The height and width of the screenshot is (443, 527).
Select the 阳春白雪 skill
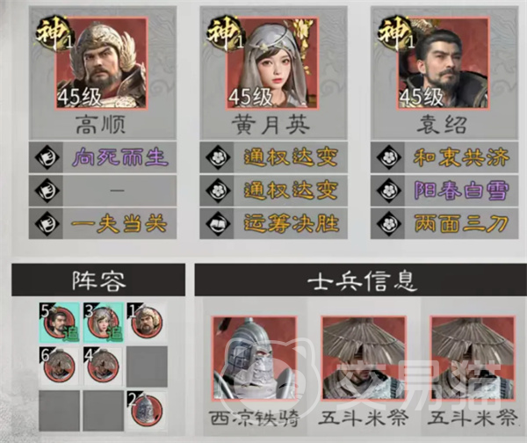(444, 191)
